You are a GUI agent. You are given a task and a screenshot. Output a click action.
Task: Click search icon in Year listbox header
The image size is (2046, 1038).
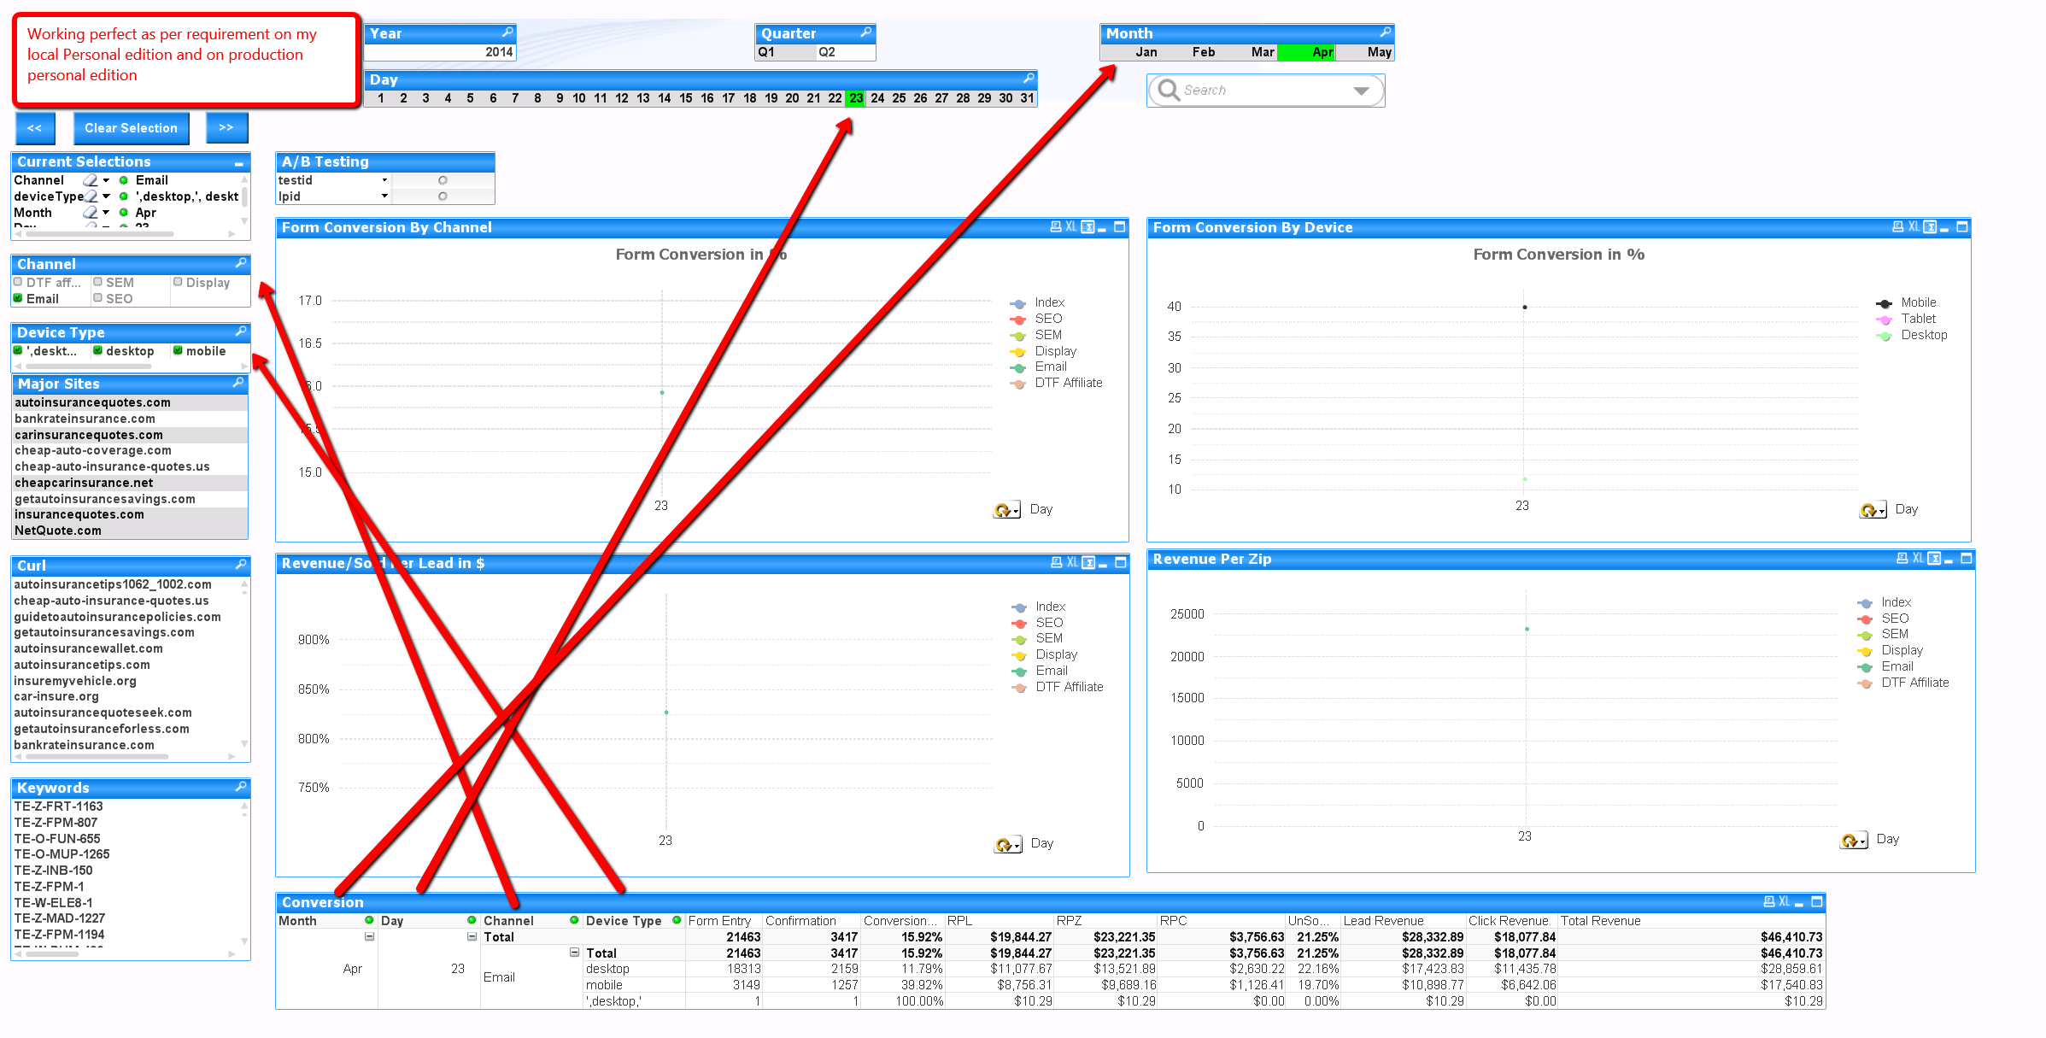click(x=507, y=32)
